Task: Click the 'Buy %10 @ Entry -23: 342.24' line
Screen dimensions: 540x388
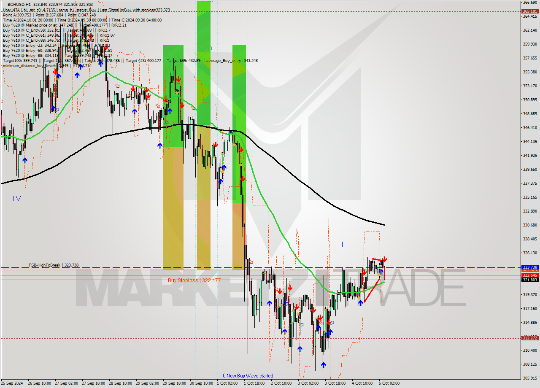Action: pos(30,45)
